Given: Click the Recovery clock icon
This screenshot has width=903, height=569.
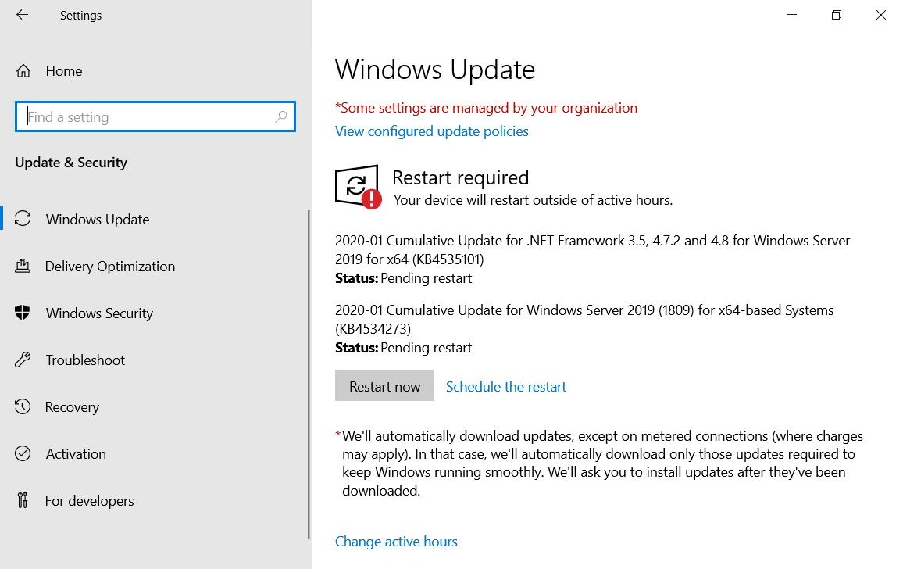Looking at the screenshot, I should point(23,407).
